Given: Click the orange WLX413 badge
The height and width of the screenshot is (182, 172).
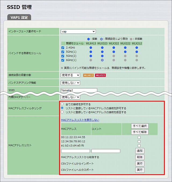Looking at the screenshot, I should [x=88, y=75].
